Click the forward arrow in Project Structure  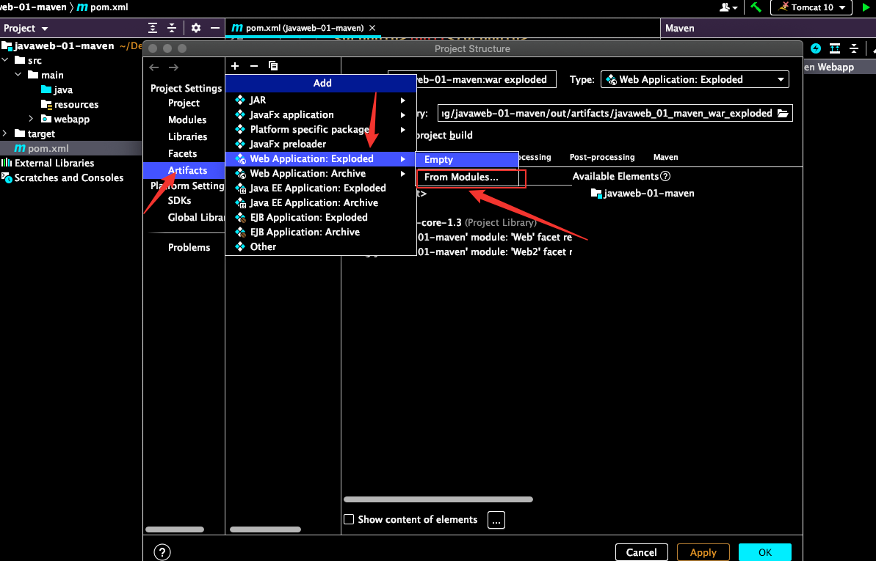point(174,67)
